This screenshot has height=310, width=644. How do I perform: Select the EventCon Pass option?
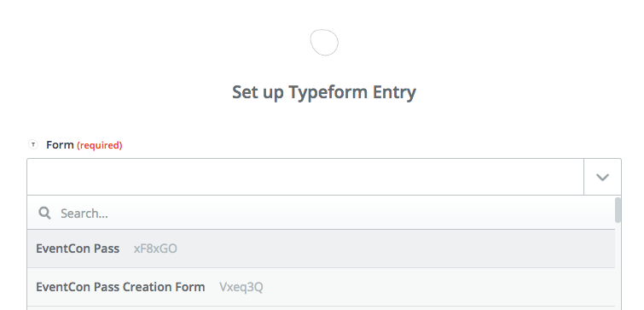(x=322, y=249)
